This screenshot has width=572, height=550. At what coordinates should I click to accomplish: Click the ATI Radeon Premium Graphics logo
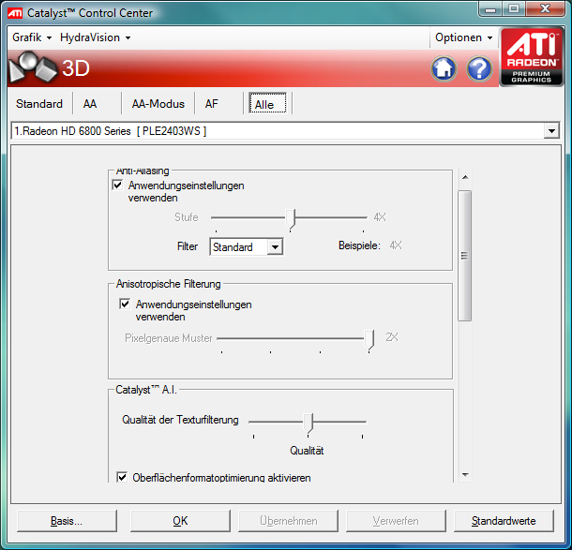531,57
